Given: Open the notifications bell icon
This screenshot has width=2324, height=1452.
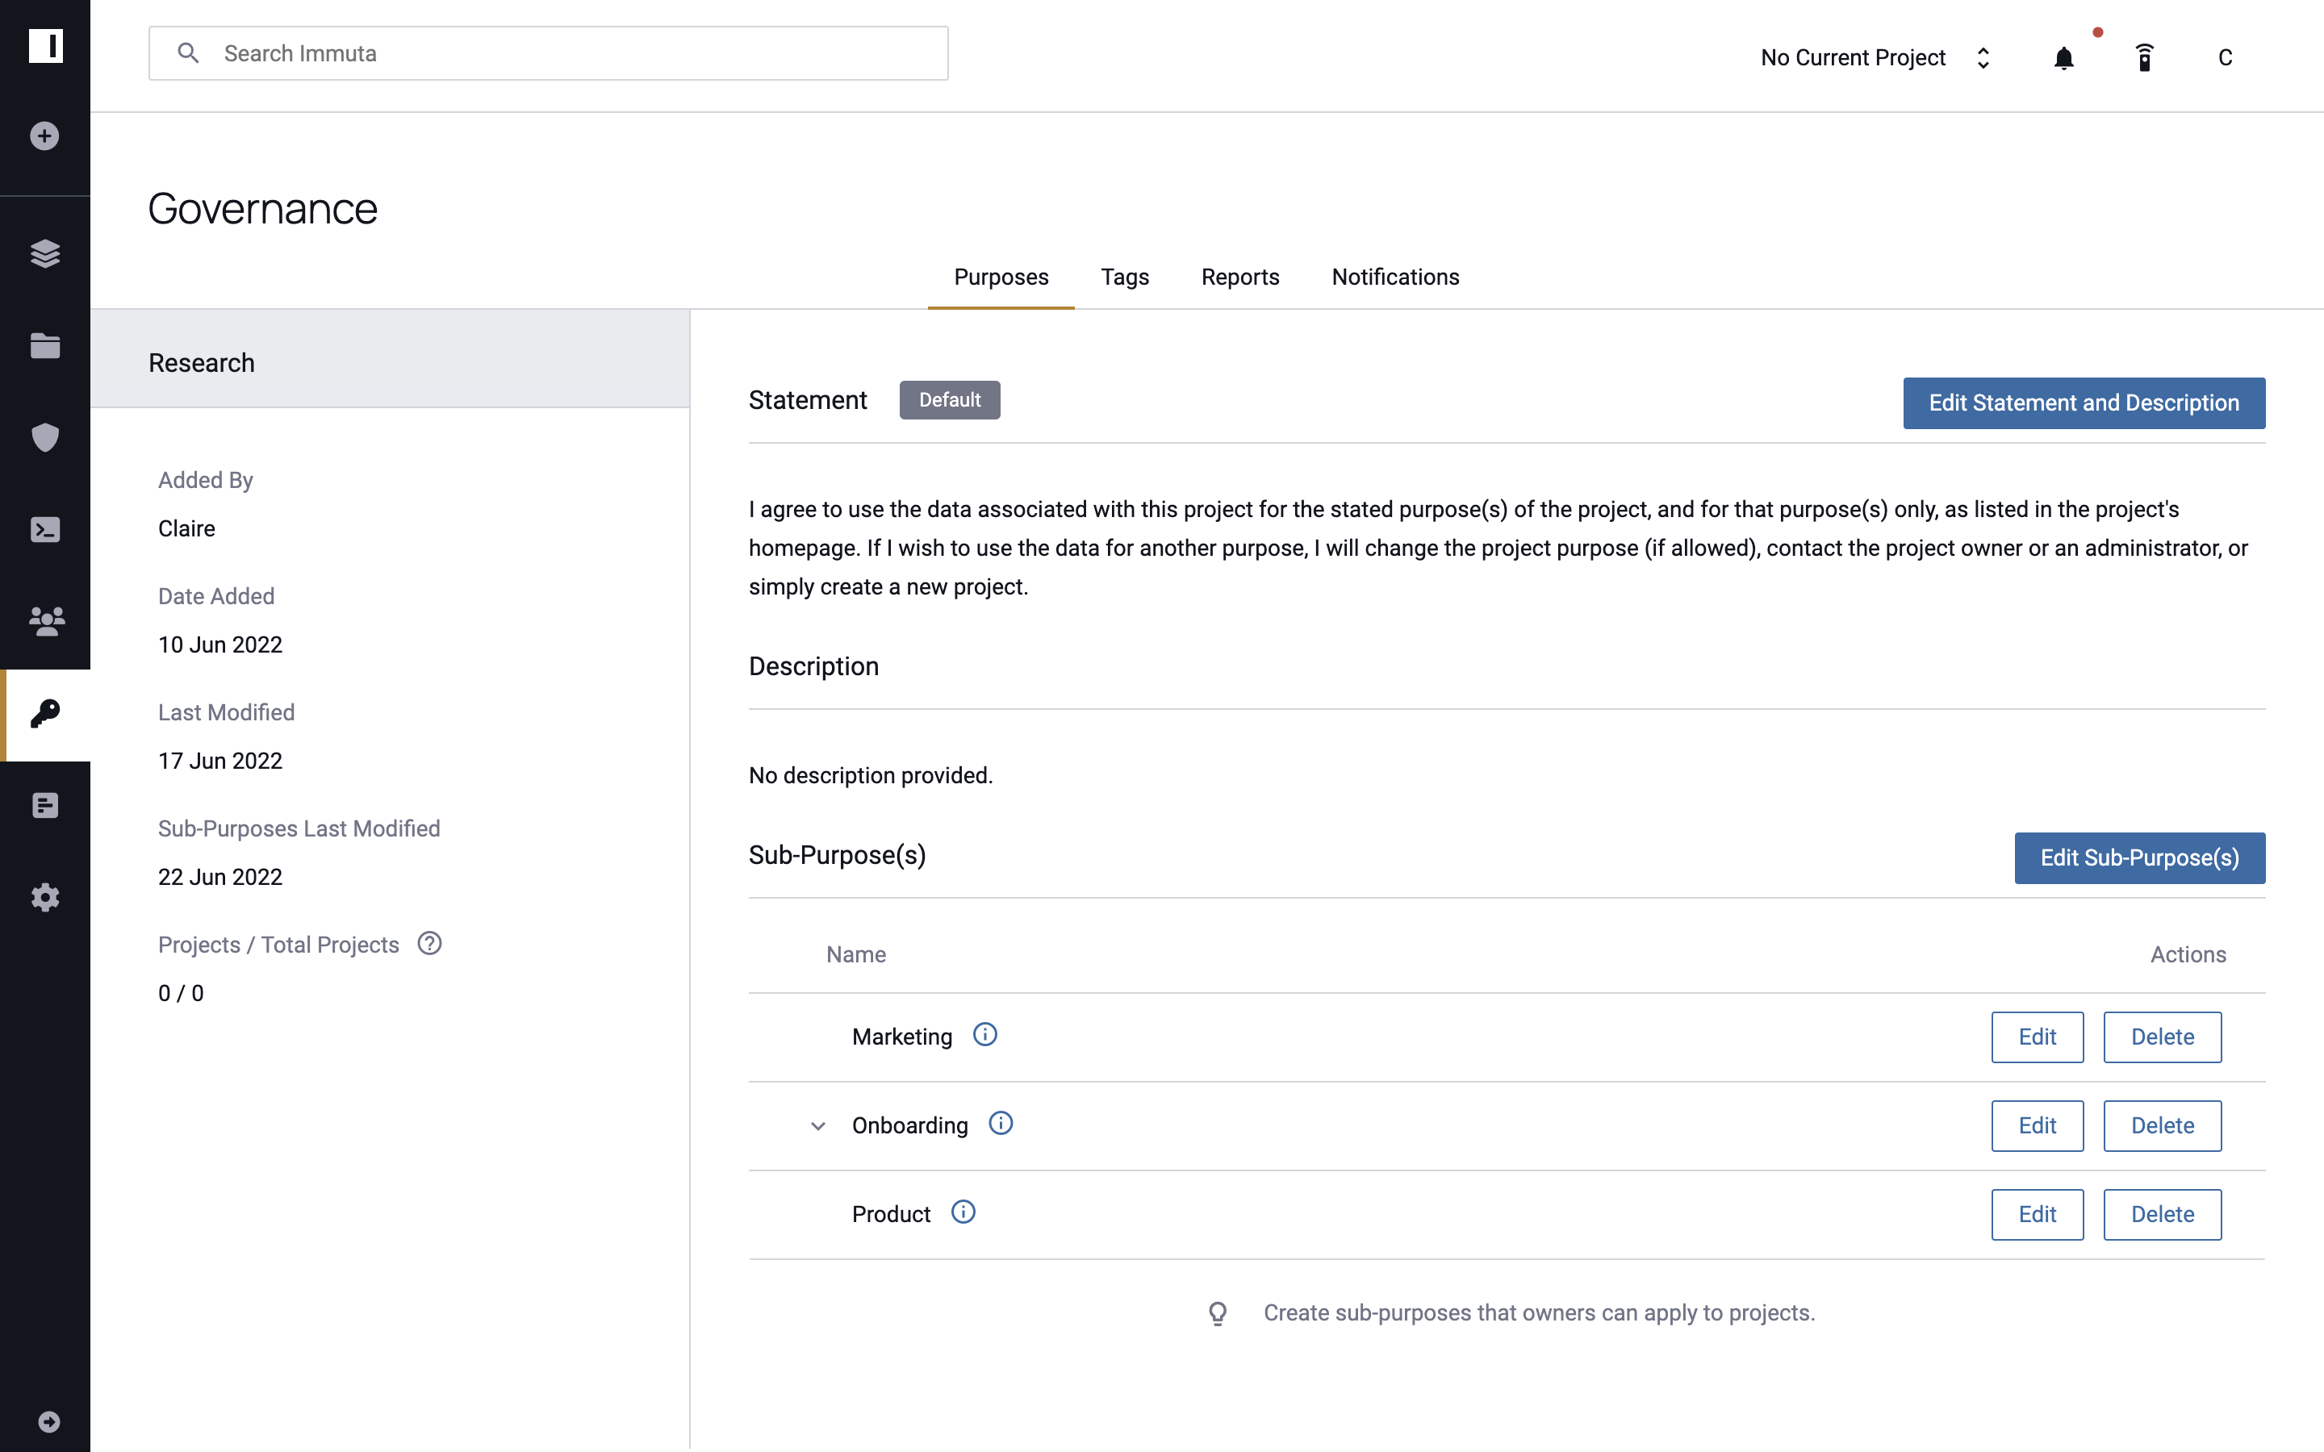Looking at the screenshot, I should click(x=2063, y=59).
